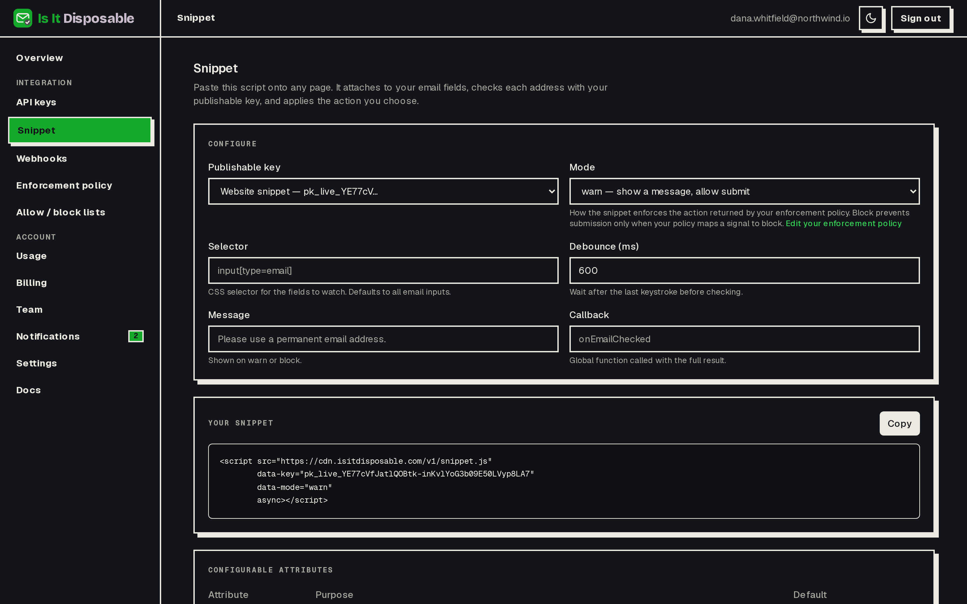Expand the Mode dropdown

[744, 191]
